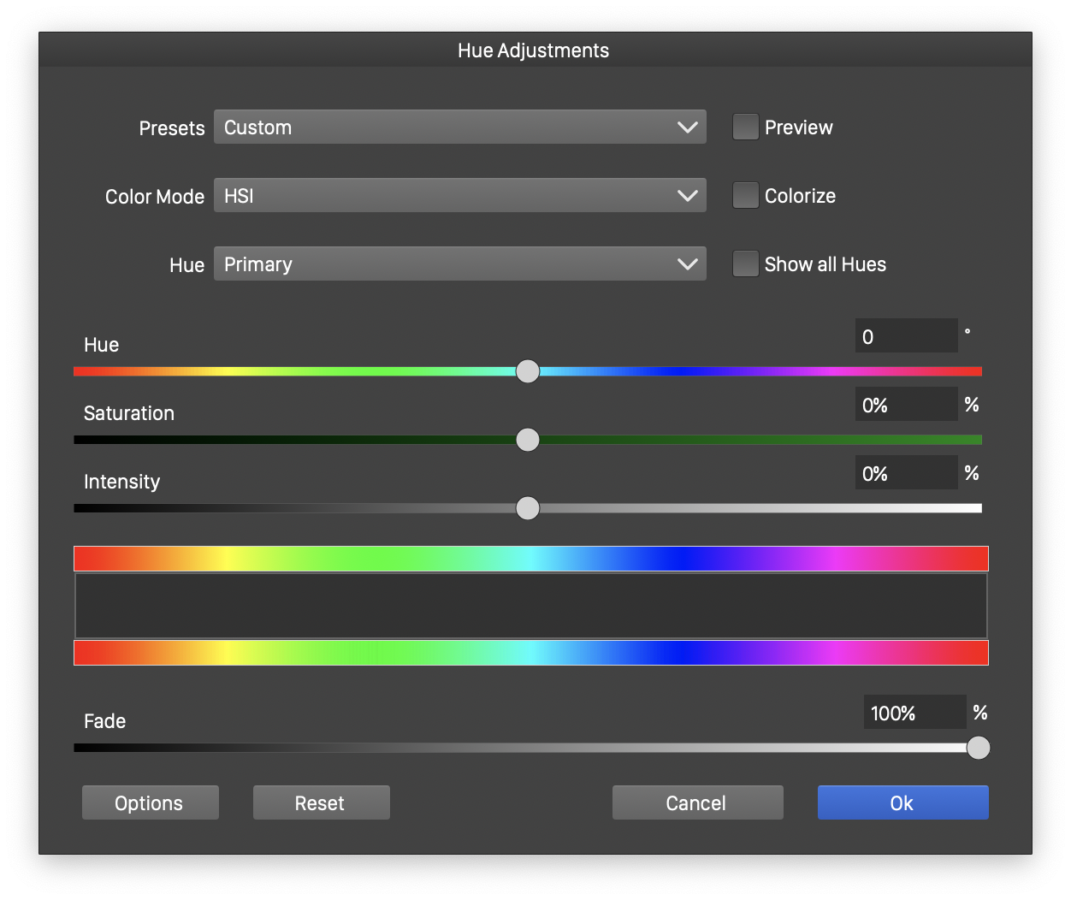
Task: Enable the Preview checkbox
Action: click(x=745, y=127)
